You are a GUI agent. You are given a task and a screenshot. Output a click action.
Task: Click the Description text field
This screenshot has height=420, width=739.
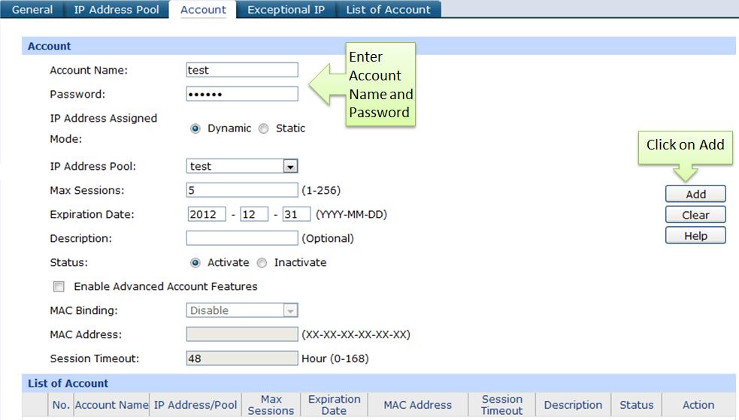click(242, 238)
